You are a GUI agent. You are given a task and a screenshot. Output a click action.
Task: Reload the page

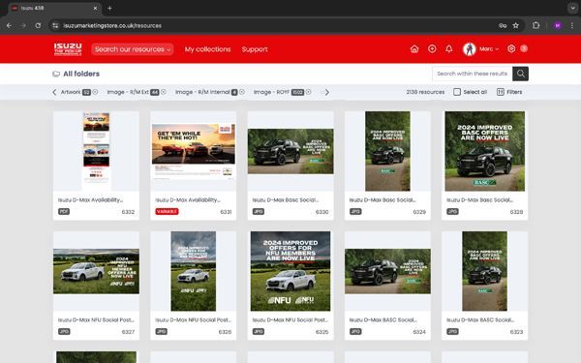38,25
